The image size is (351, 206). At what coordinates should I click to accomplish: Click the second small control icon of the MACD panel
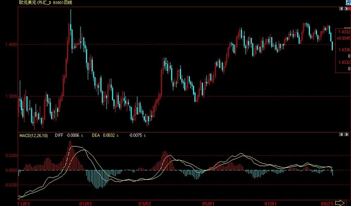point(347,134)
